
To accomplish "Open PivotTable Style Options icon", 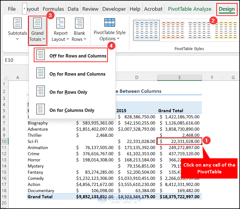I will 110,22.
